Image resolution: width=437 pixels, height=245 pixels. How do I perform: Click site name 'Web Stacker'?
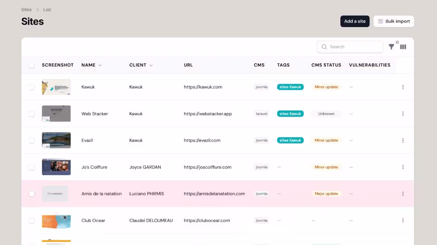(x=95, y=114)
